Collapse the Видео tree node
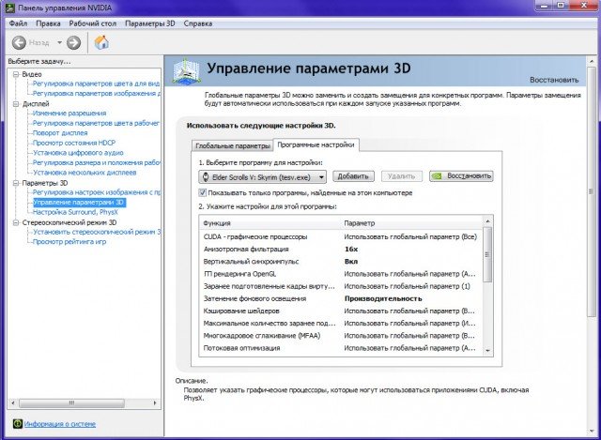The height and width of the screenshot is (440, 601). click(16, 74)
